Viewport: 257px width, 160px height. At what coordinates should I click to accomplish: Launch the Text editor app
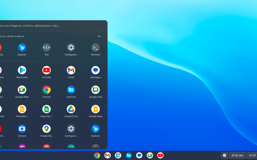coord(46,47)
